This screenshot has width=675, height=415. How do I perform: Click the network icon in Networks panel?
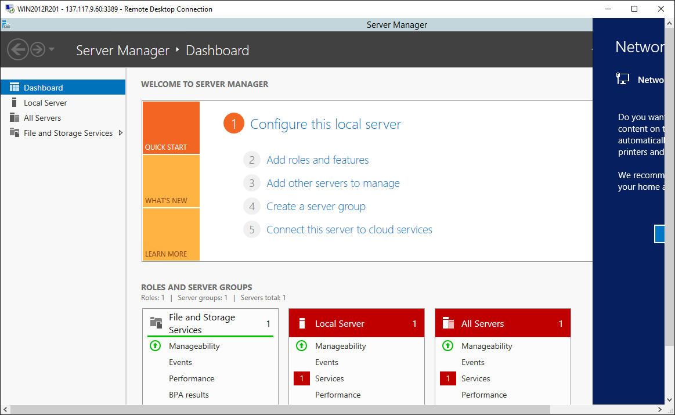point(623,79)
